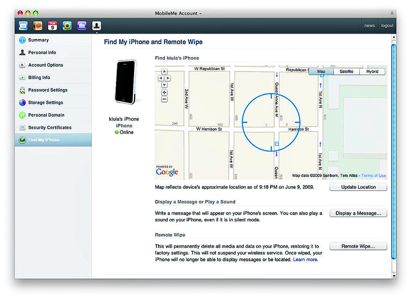Click the scroll up arrow

tap(394, 37)
